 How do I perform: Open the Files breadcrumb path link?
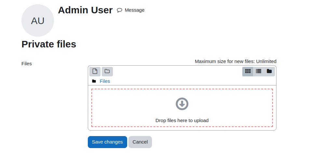(105, 81)
